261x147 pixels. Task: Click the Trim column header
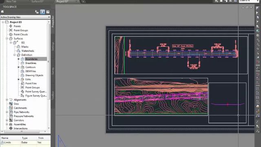coord(44,138)
